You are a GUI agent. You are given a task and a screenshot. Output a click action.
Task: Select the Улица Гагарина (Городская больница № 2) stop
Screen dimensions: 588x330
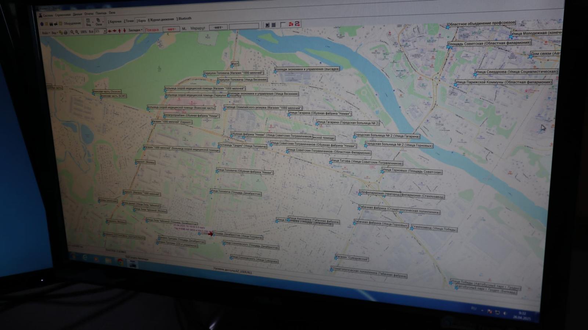[348, 123]
